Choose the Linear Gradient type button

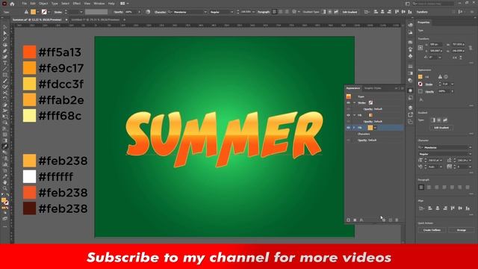click(433, 120)
